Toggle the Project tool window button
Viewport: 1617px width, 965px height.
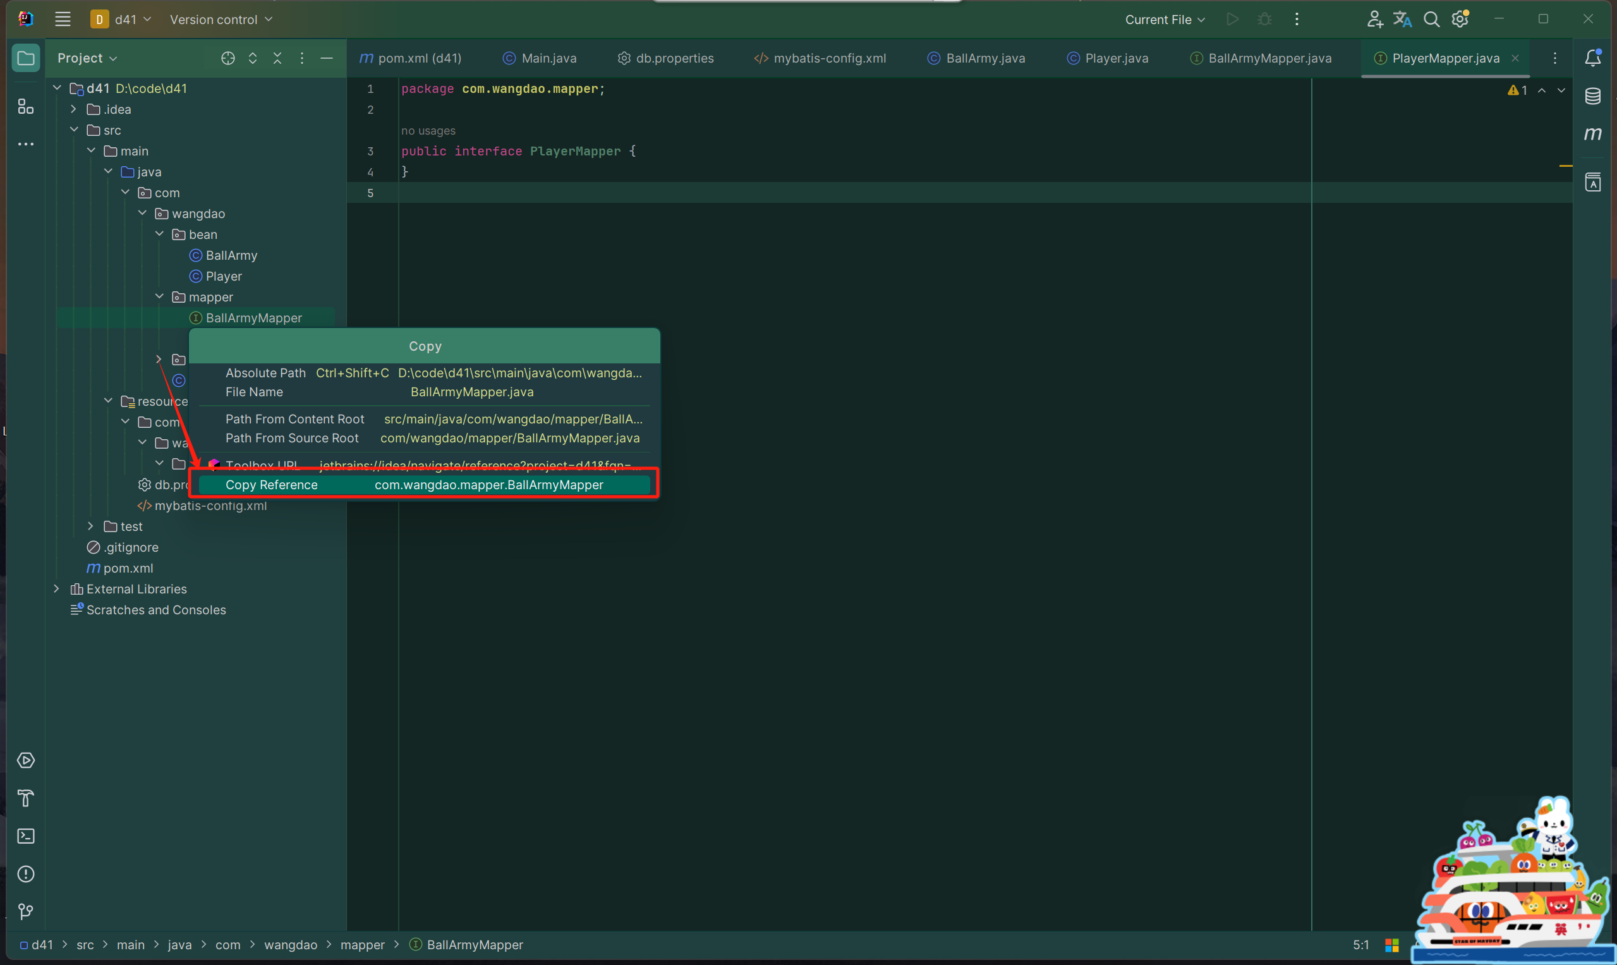[26, 58]
